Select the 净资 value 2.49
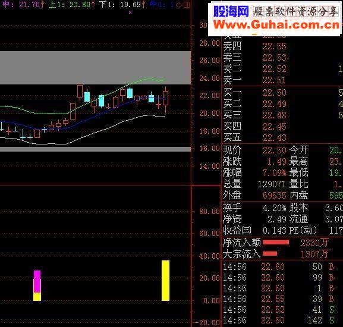 pos(276,219)
